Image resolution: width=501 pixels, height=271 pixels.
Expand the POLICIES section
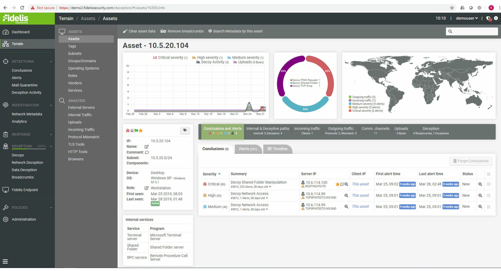pos(51,208)
